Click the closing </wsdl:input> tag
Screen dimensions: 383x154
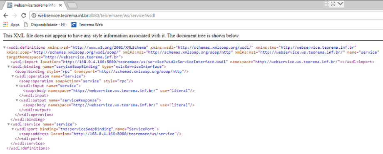pos(34,95)
